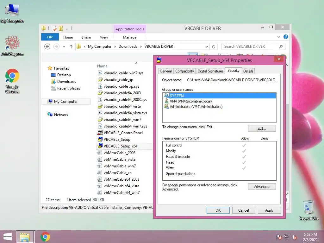Switch to the Compatibility tab
324x243 pixels.
coord(184,71)
